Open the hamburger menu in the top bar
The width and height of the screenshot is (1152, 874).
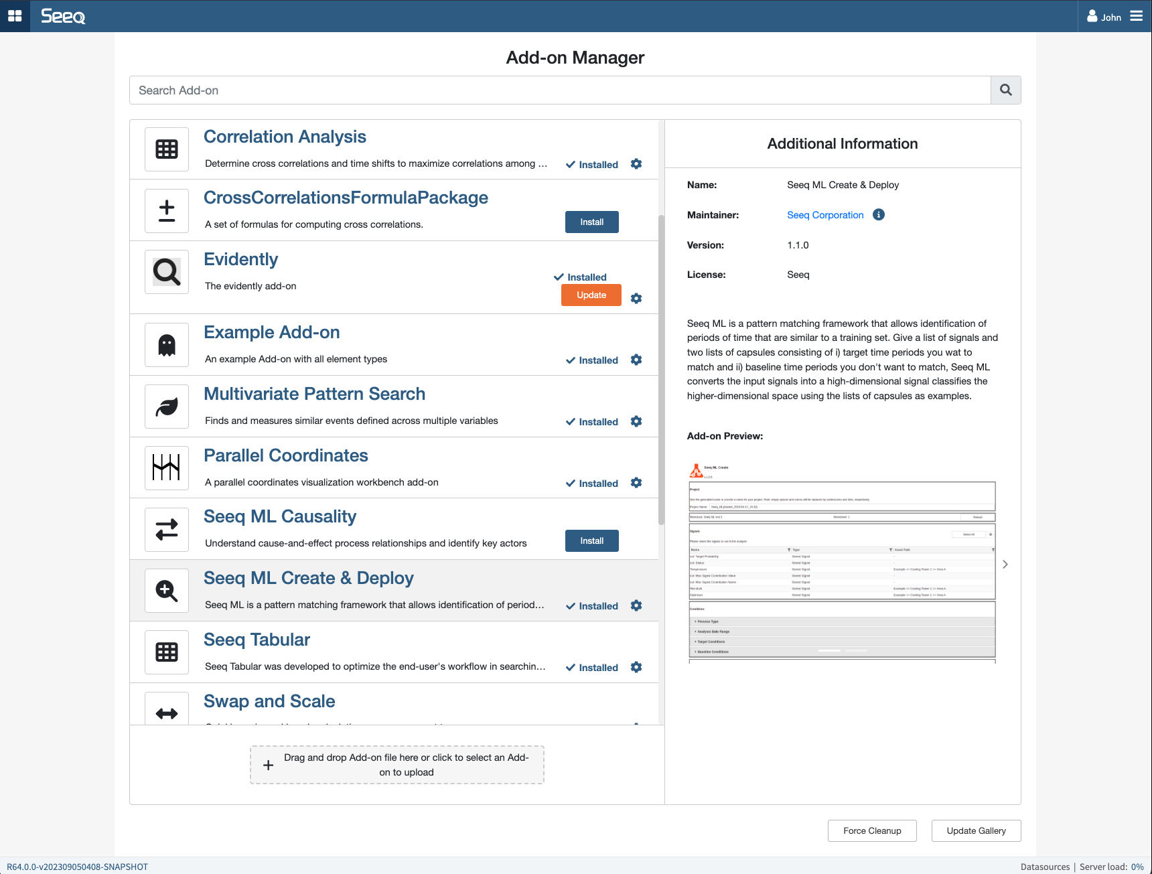click(1137, 16)
